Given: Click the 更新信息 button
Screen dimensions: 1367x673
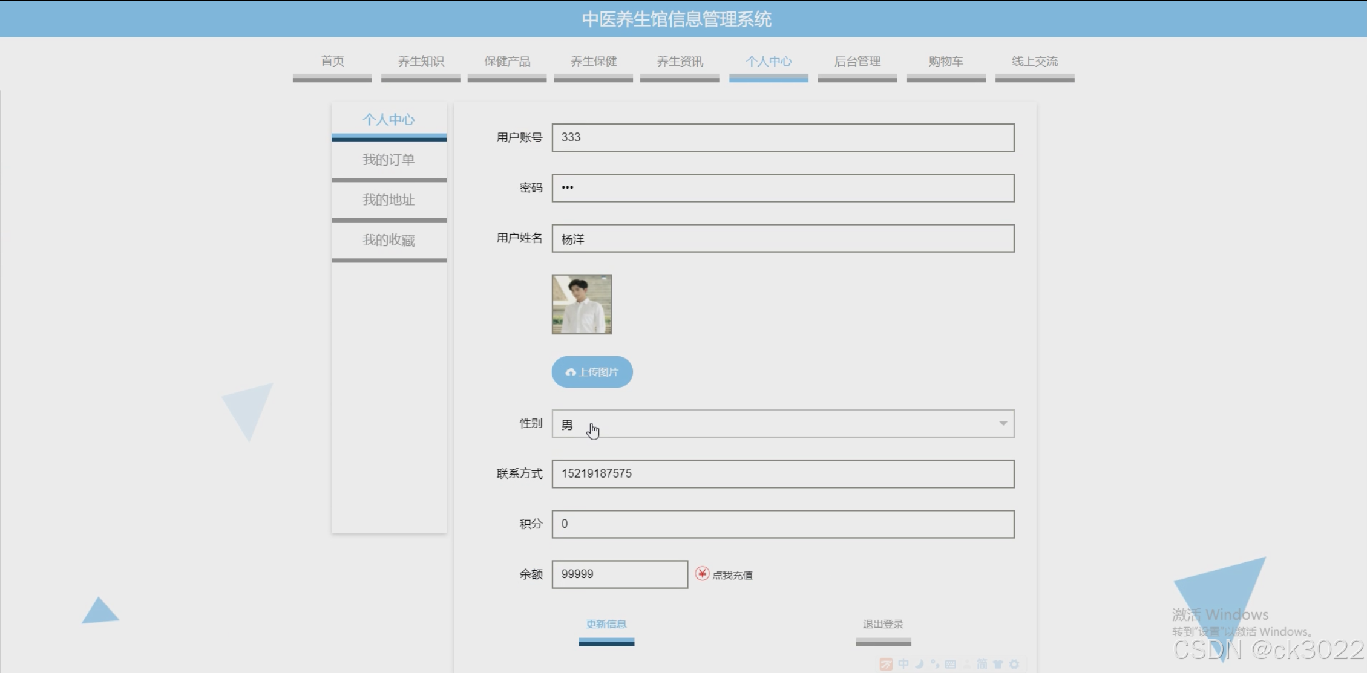Looking at the screenshot, I should coord(606,624).
